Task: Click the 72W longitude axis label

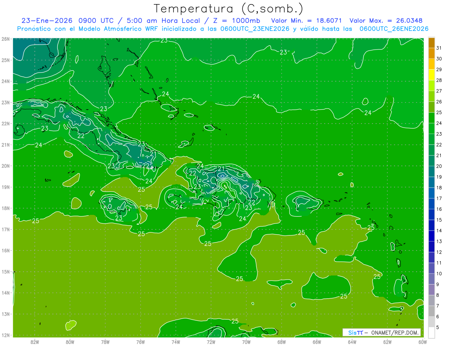Action: tap(211, 342)
